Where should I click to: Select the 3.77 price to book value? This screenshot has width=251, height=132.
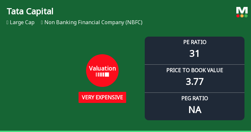[x=195, y=82]
